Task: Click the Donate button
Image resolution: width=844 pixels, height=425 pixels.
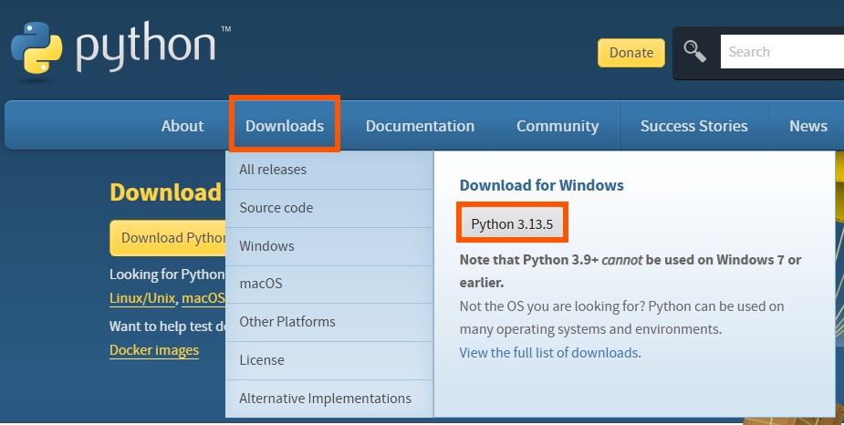Action: 630,53
